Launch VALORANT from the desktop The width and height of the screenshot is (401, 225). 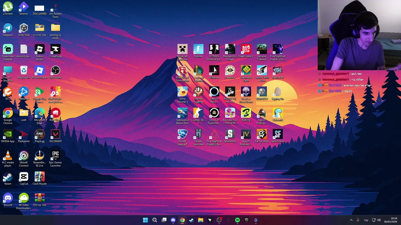[55, 136]
